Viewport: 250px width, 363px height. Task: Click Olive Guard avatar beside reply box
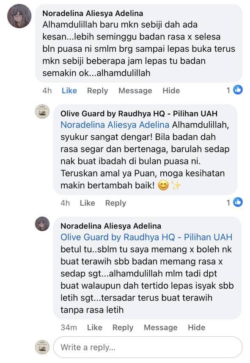(x=42, y=347)
